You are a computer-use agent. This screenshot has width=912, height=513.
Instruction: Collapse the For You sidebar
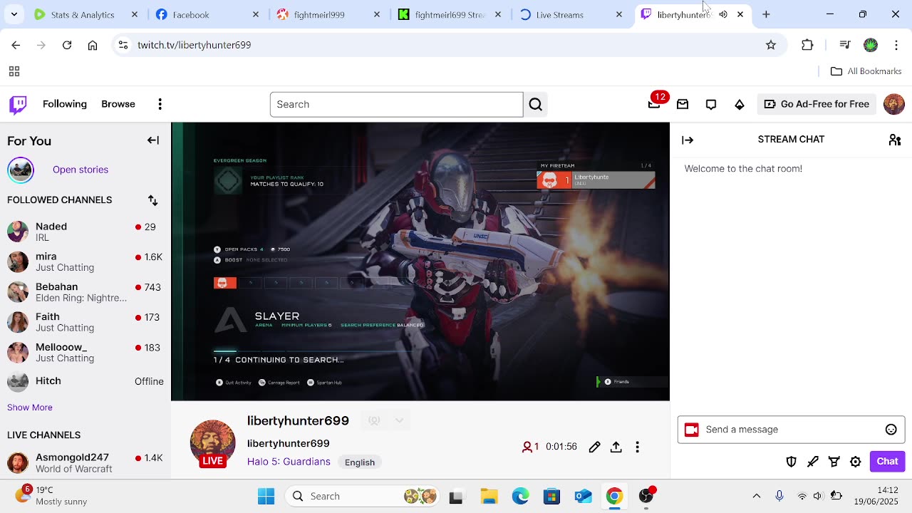click(x=153, y=140)
